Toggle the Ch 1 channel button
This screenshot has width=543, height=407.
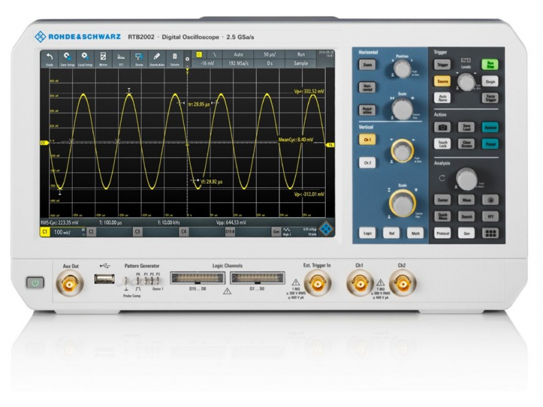tap(367, 139)
